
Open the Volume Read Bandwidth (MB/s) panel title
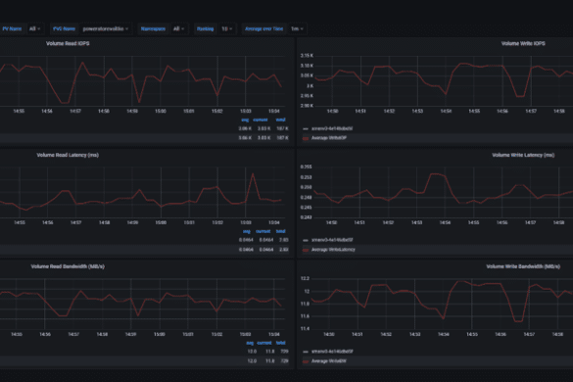point(68,266)
